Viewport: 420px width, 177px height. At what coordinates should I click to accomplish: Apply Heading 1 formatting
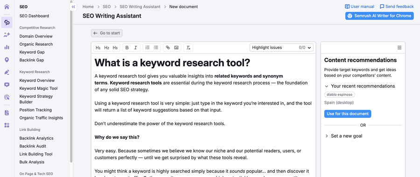click(98, 48)
